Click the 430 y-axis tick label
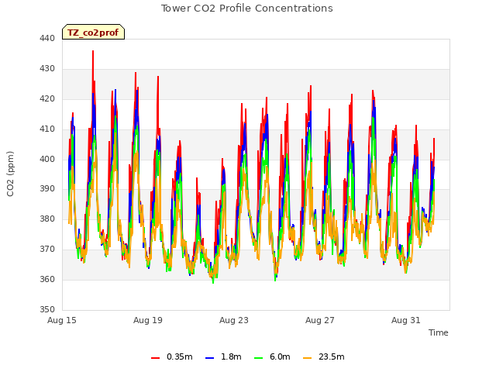Image resolution: width=496 pixels, height=372 pixels. tap(47, 68)
